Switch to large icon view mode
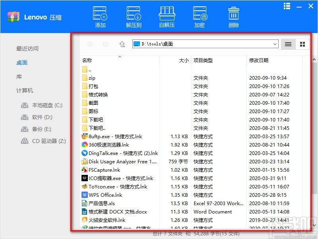 click(302, 44)
